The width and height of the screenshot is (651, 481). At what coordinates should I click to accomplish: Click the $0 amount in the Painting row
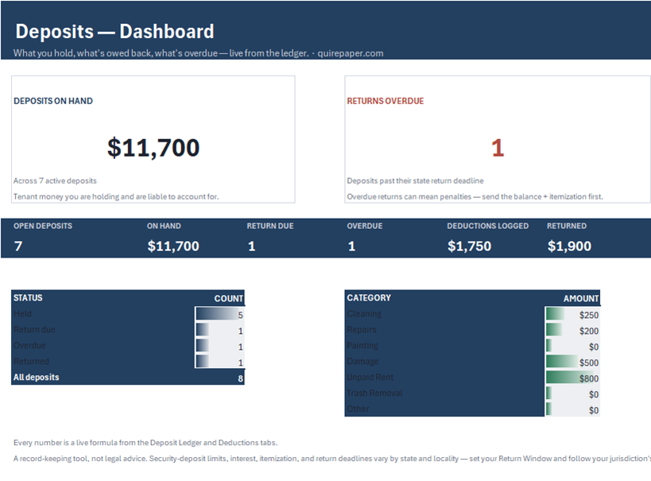tap(593, 347)
